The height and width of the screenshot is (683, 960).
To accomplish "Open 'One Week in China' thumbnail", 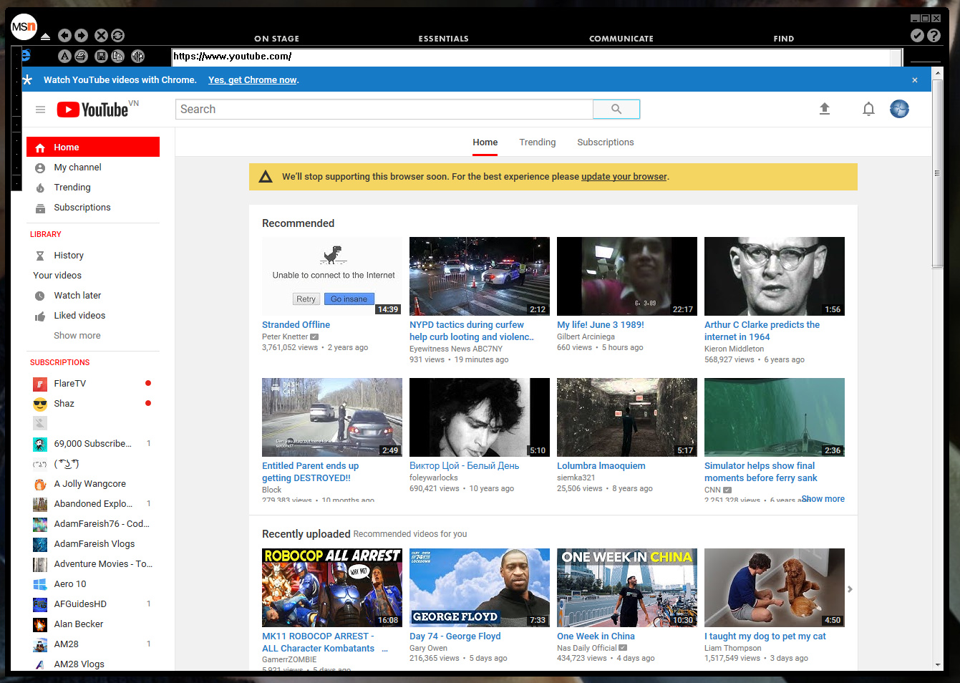I will pos(627,588).
